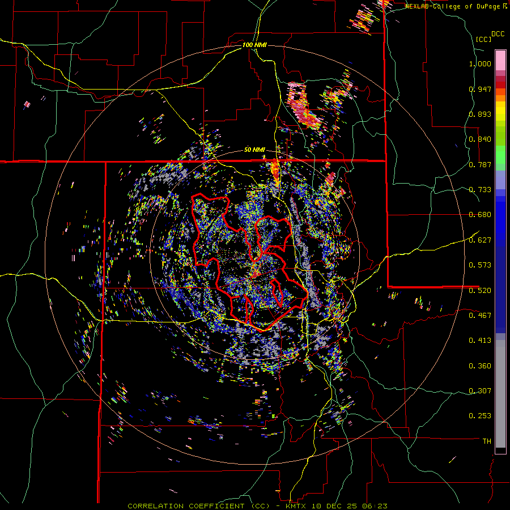Click the 0.840 scale value
This screenshot has width=510, height=510.
(x=480, y=139)
